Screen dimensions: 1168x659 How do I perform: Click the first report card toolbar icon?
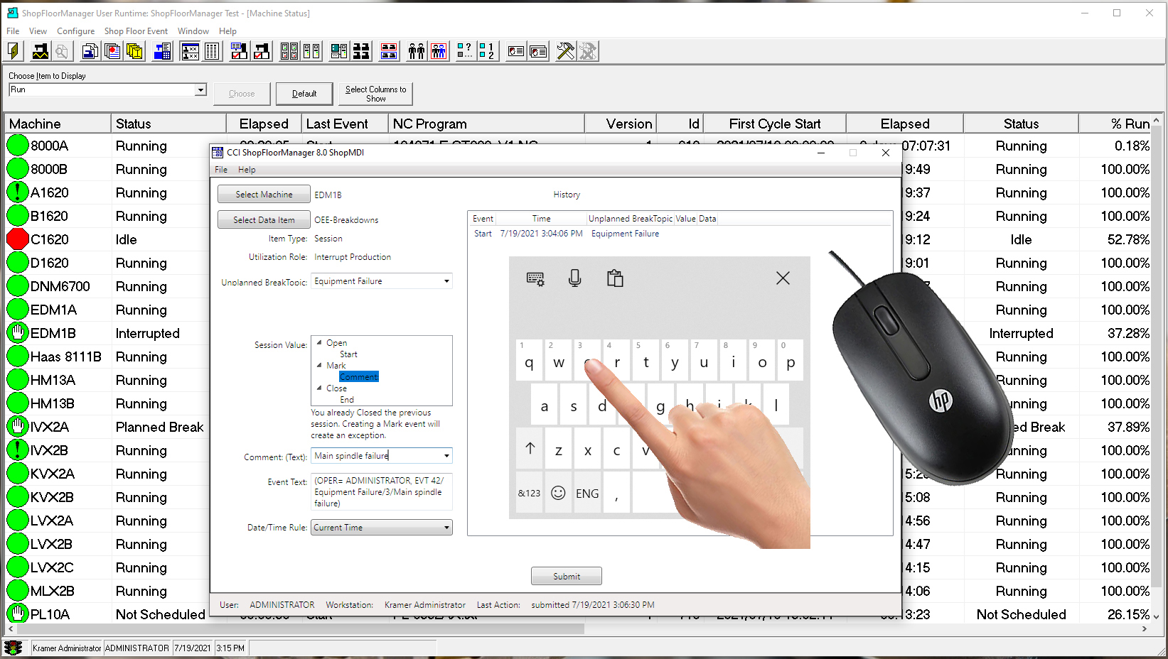[516, 51]
